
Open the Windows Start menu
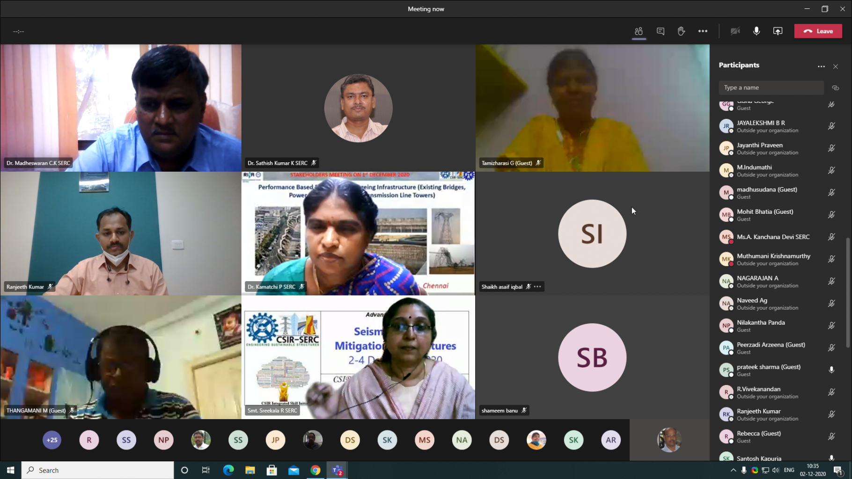click(x=10, y=470)
